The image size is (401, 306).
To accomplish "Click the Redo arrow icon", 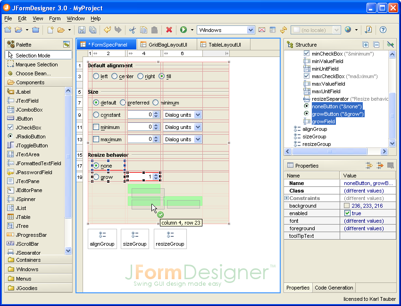I will tap(118, 30).
